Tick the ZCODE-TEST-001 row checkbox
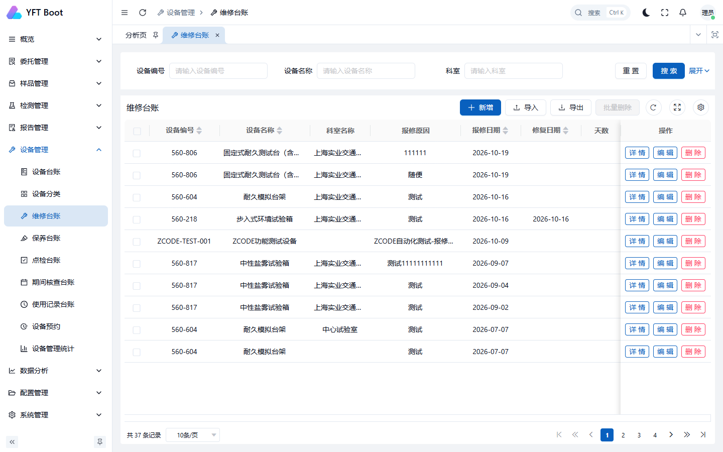 (x=137, y=242)
